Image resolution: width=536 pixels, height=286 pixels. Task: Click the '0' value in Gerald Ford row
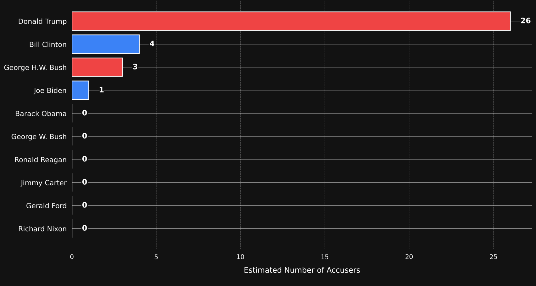(85, 205)
